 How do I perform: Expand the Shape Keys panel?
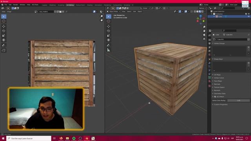218,59
